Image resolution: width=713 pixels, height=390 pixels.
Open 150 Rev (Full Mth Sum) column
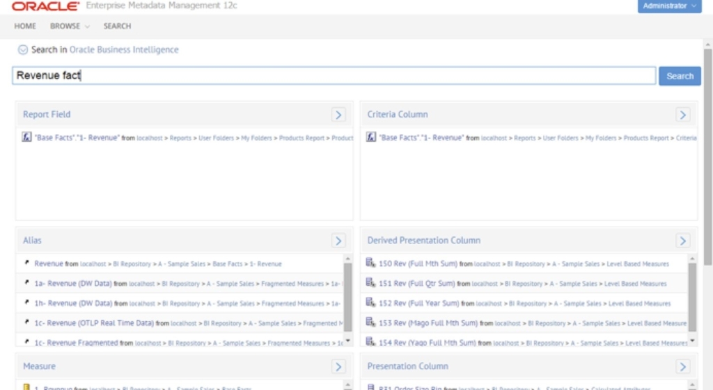click(418, 263)
